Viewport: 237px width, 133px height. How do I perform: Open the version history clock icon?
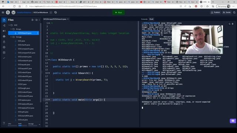[56, 13]
